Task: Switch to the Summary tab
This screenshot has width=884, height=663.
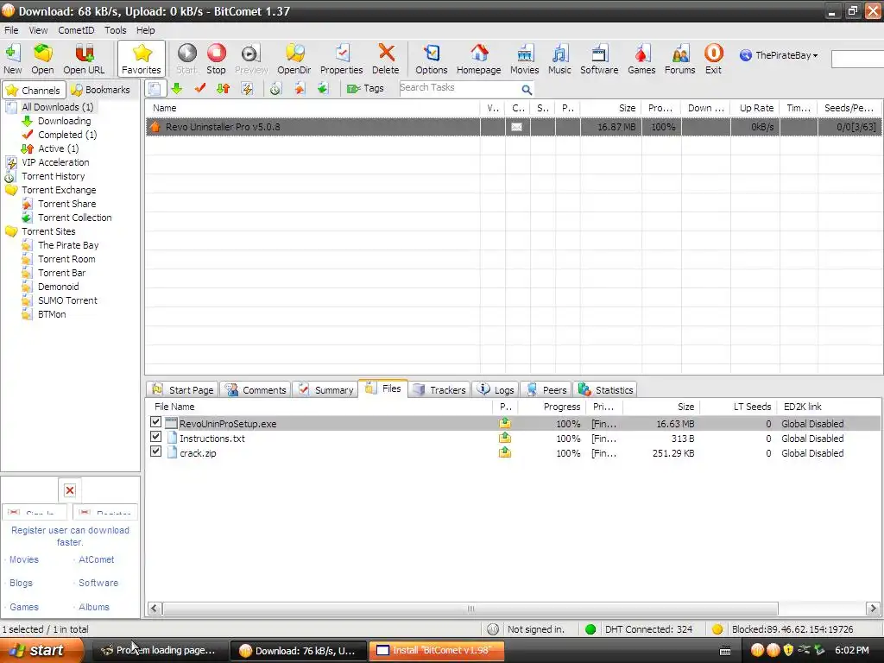Action: 325,389
